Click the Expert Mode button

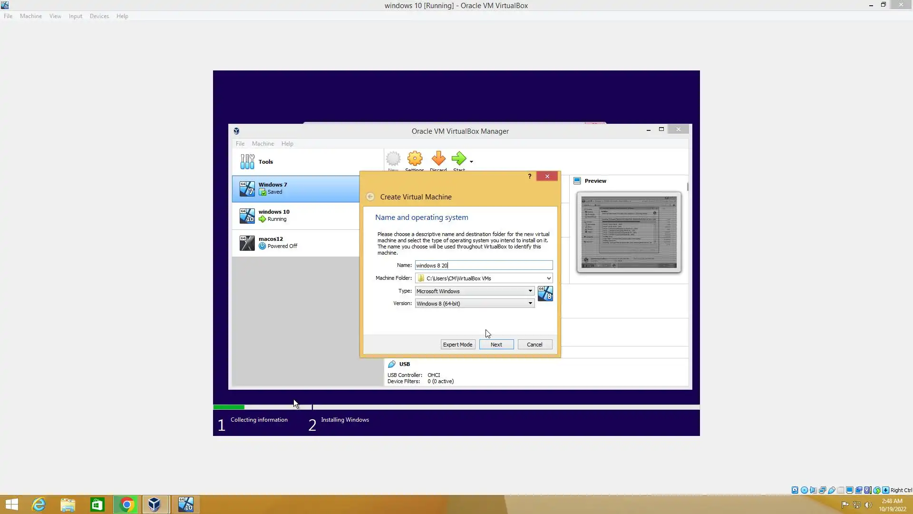click(x=457, y=345)
